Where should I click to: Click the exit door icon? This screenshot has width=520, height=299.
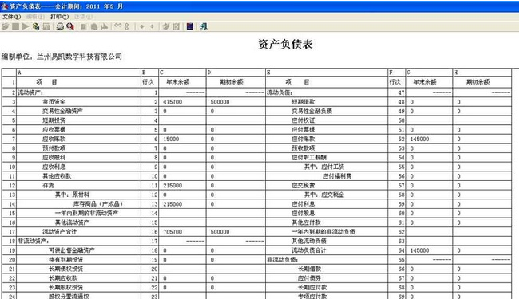point(204,26)
